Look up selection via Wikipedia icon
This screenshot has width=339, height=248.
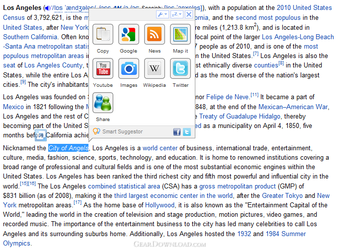pos(155,68)
